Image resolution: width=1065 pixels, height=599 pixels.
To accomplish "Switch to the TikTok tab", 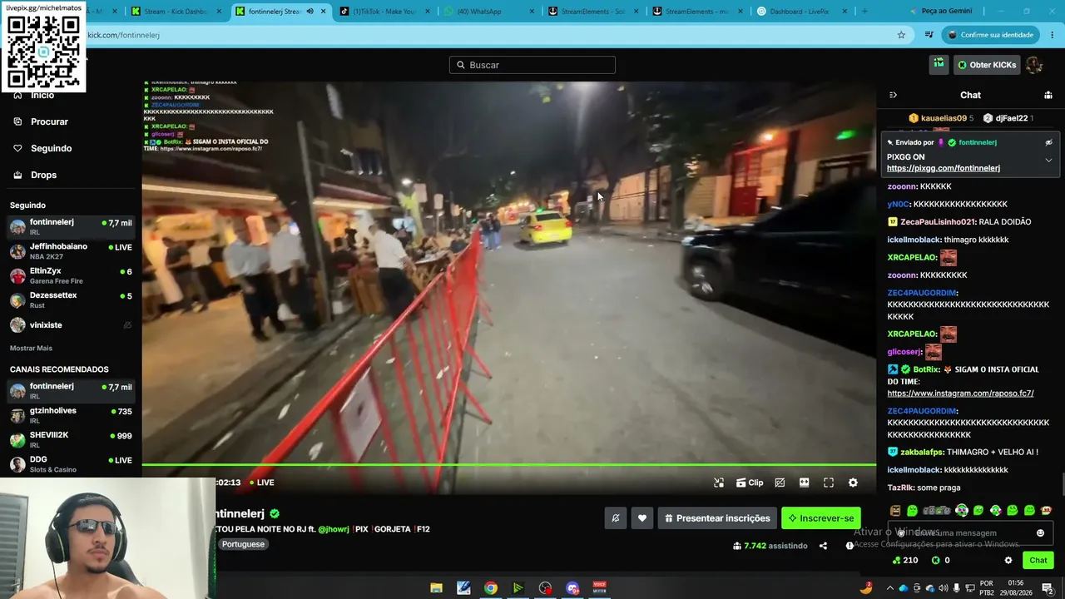I will tap(384, 12).
